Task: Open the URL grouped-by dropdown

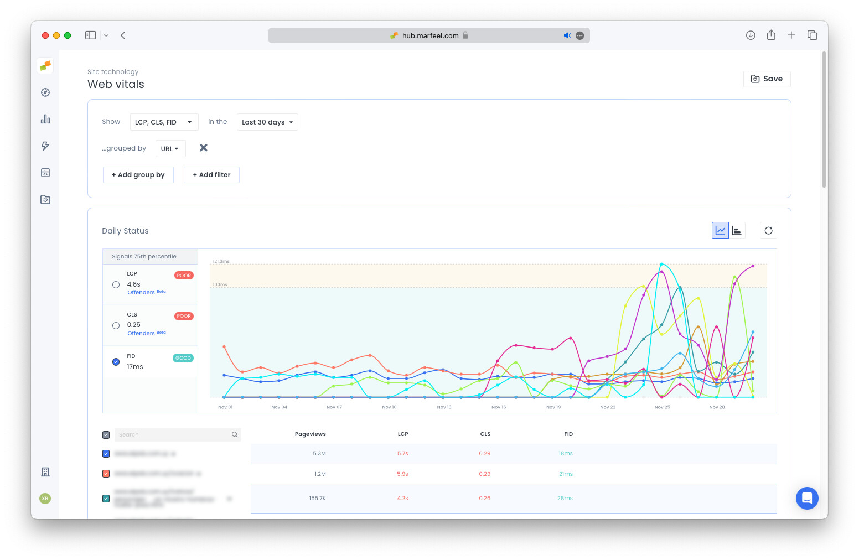Action: pyautogui.click(x=170, y=149)
